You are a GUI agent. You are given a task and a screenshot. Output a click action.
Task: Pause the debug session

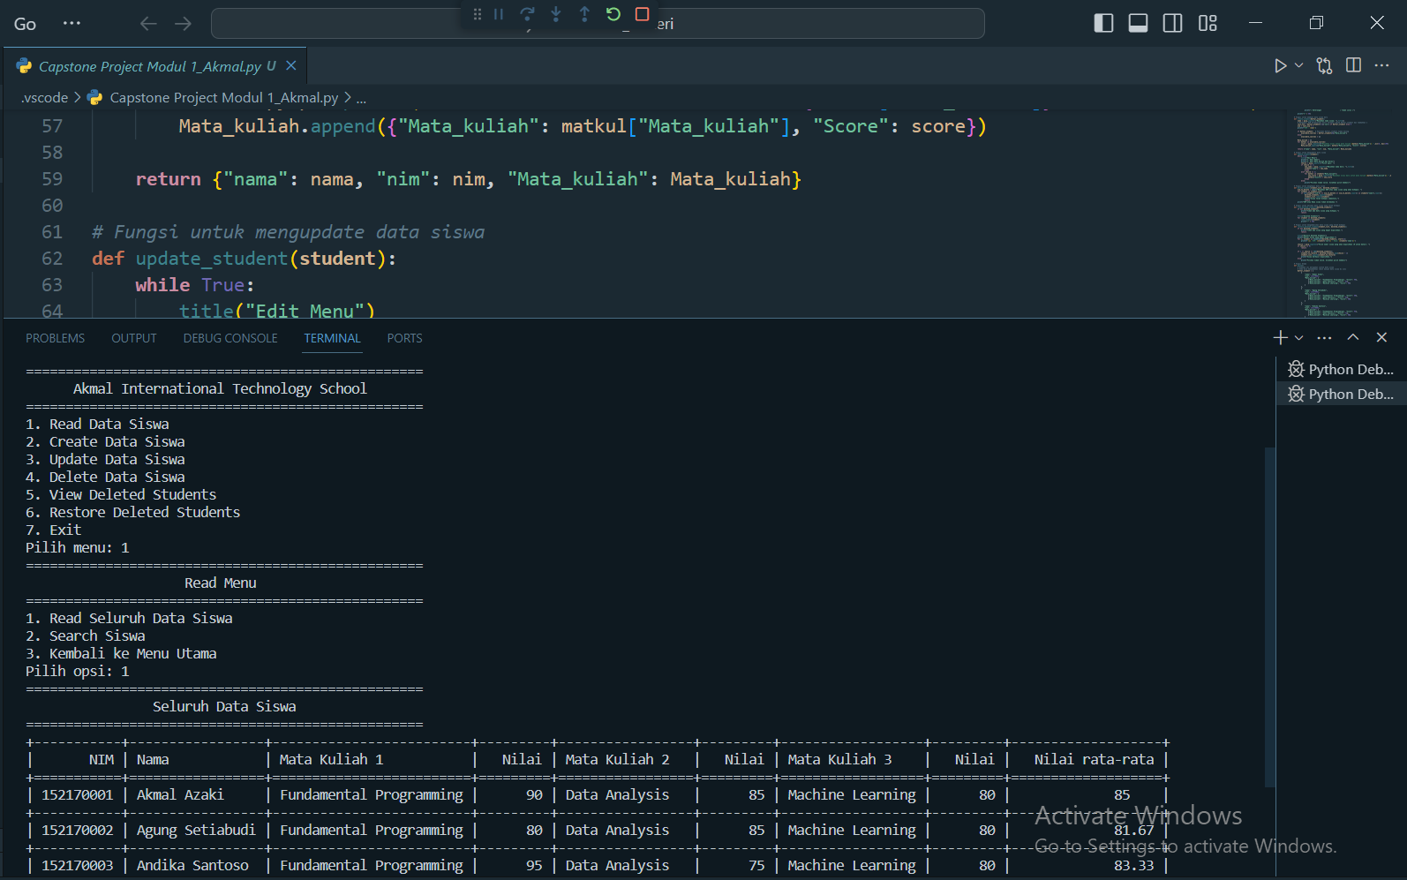(x=499, y=14)
